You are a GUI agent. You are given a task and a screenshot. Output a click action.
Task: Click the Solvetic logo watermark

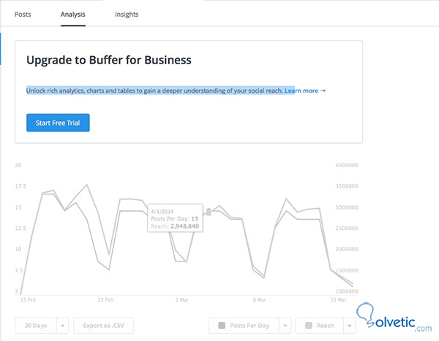[x=396, y=318]
